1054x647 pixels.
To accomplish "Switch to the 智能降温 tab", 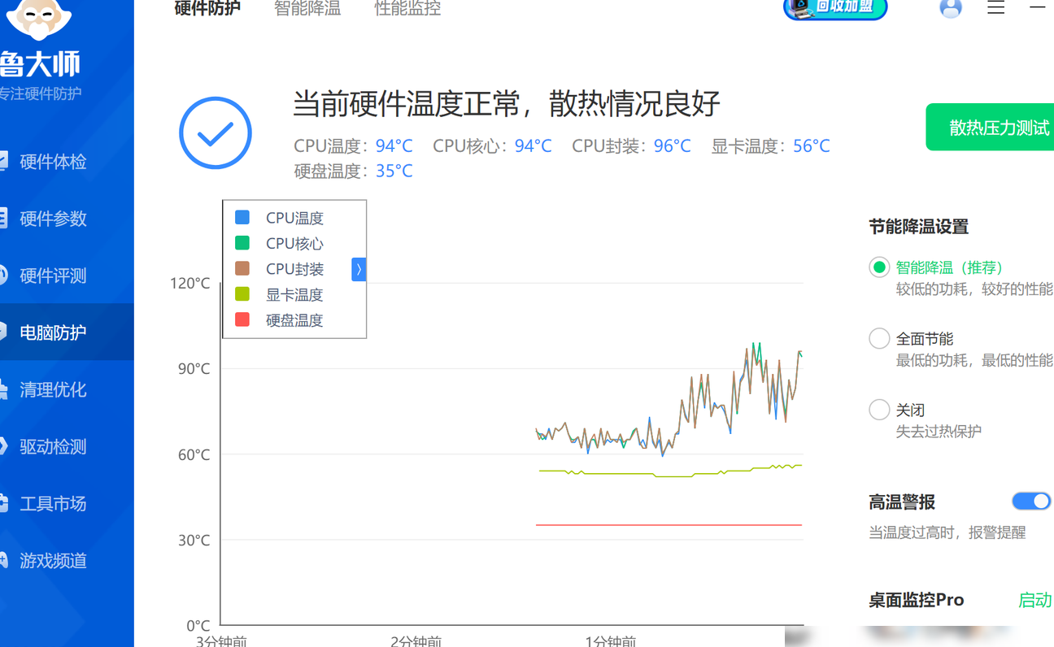I will [x=307, y=9].
